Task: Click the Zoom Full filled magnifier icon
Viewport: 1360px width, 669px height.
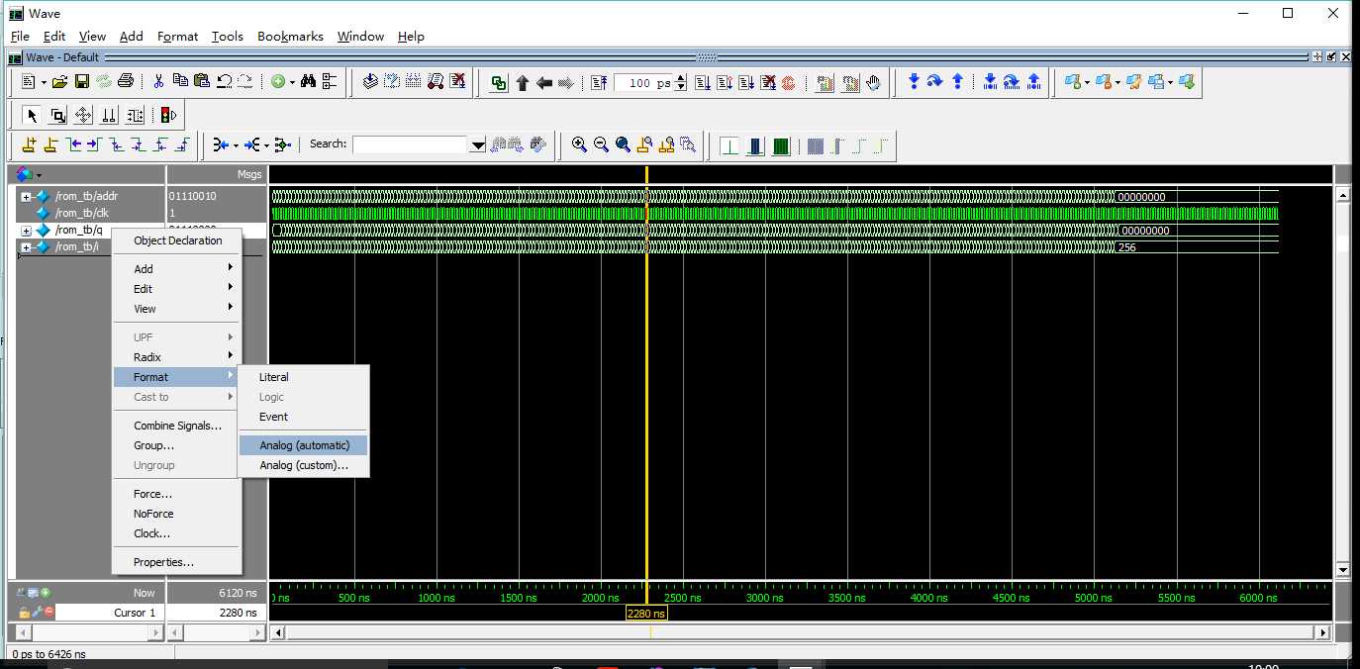Action: [623, 144]
